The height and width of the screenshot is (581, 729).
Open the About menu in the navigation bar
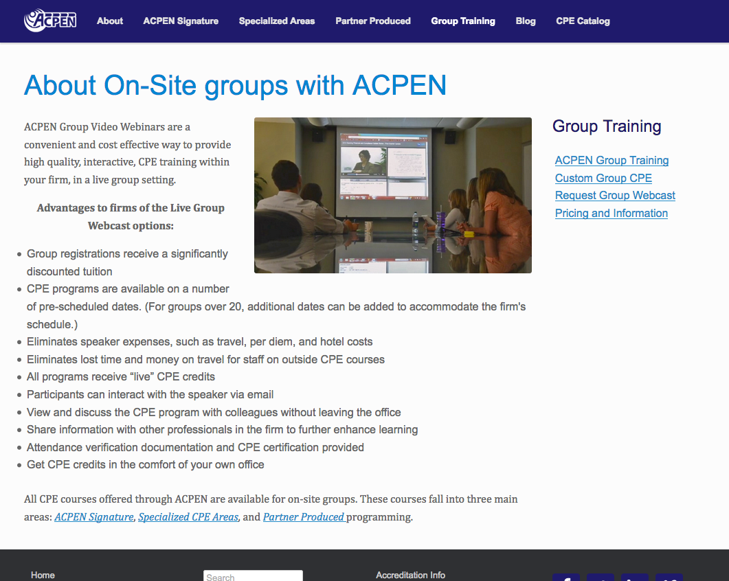click(110, 21)
